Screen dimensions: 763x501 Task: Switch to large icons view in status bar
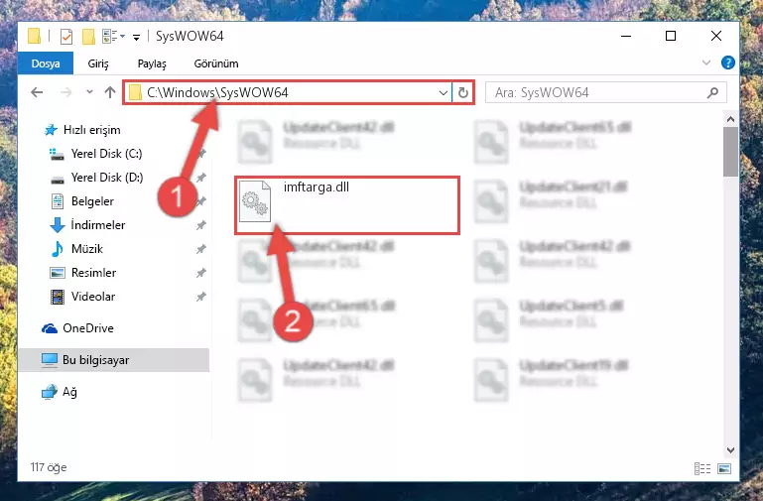[x=724, y=469]
